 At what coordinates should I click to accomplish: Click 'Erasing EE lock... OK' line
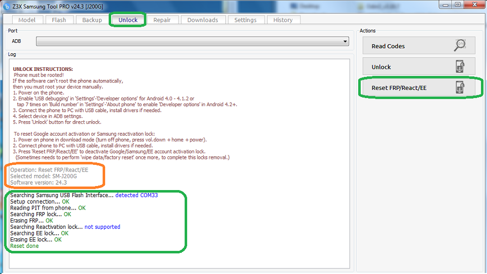click(36, 239)
